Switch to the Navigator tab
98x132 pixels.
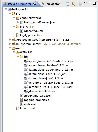[x=53, y=4]
